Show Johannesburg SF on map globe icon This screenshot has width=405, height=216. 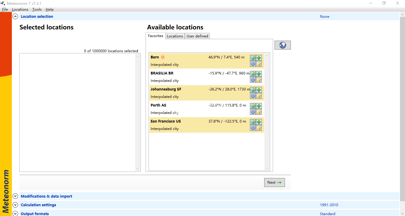point(253,90)
